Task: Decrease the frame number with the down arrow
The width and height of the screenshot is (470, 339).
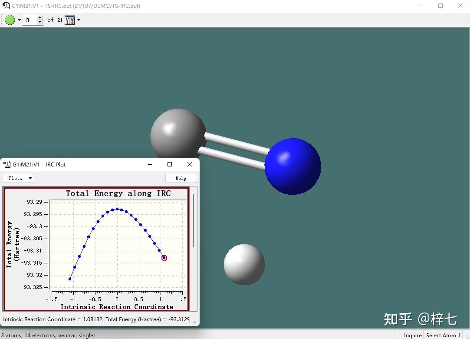Action: pyautogui.click(x=40, y=23)
